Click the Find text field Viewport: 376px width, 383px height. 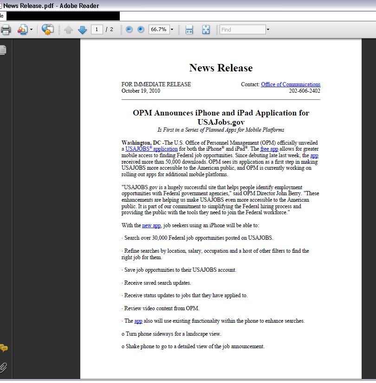242,30
